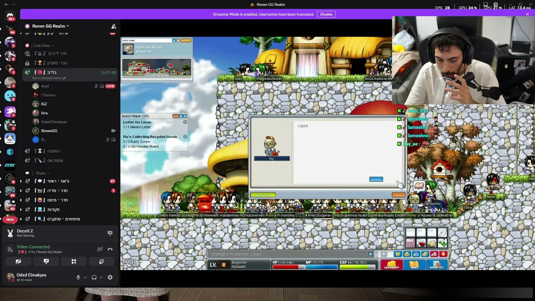This screenshot has width=535, height=301.
Task: Click the CASH SHOP button in game
Action: pos(392,265)
